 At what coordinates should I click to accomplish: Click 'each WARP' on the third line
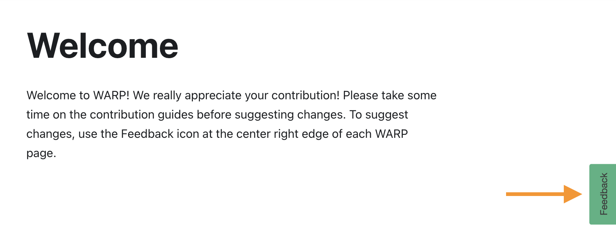point(377,134)
